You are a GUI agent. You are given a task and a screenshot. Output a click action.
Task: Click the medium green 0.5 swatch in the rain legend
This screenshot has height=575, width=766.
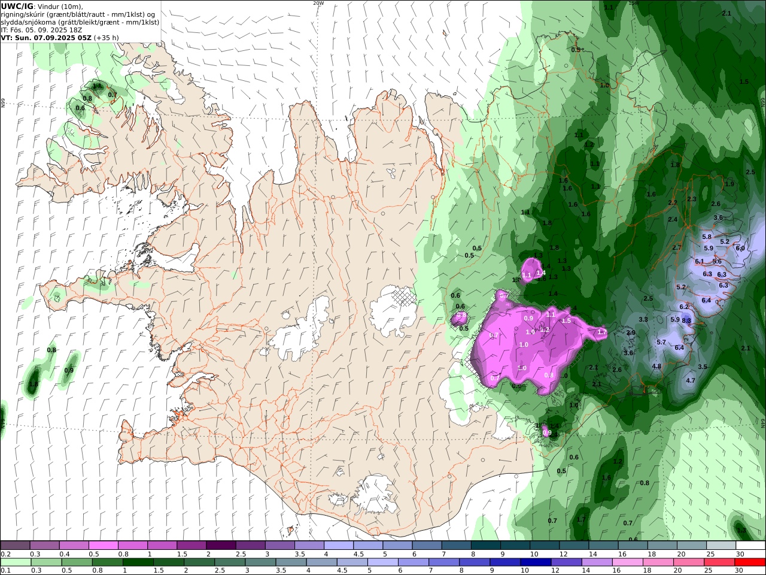(77, 562)
